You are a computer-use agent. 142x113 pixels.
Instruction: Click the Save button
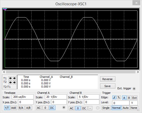coord(108,86)
